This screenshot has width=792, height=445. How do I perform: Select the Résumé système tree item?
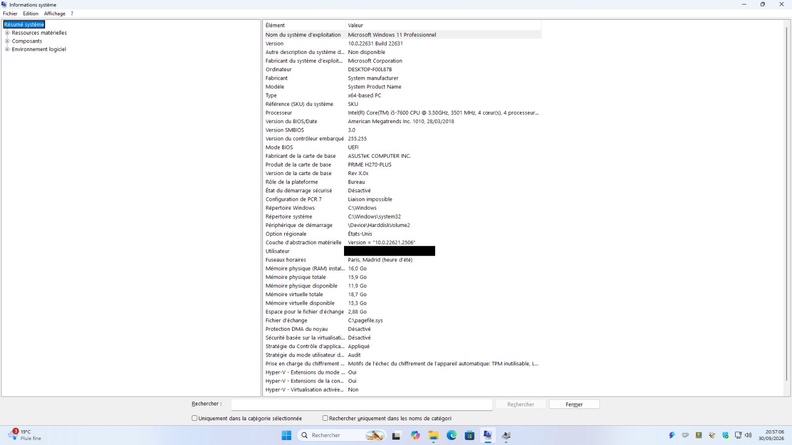[x=24, y=24]
